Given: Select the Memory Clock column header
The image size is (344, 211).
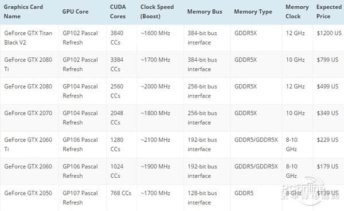Looking at the screenshot, I should click(297, 11).
